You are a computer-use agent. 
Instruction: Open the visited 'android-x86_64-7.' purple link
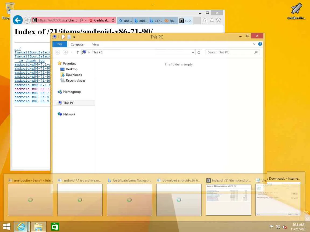(32, 89)
